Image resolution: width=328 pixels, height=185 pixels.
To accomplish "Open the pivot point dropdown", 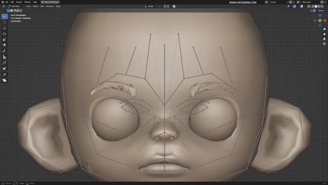I will (160, 7).
